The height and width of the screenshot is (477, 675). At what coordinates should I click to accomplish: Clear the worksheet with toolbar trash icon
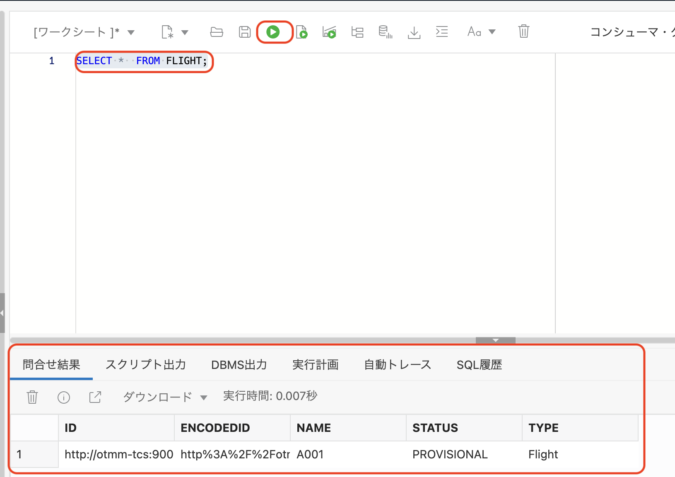[x=523, y=31]
